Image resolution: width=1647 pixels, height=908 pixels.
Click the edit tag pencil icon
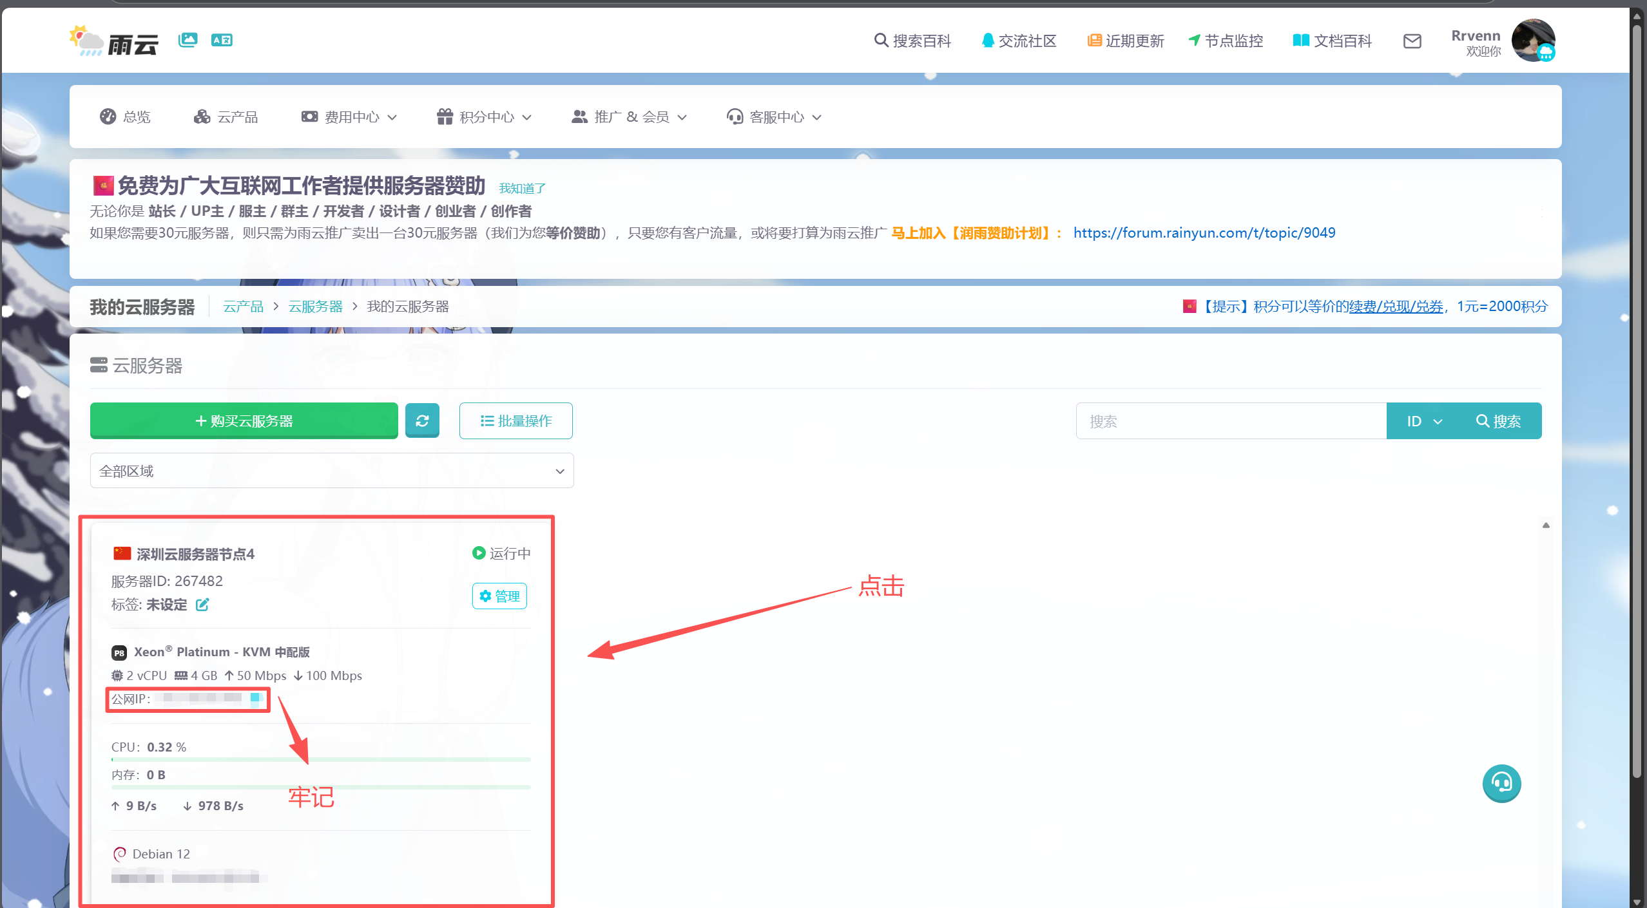202,605
